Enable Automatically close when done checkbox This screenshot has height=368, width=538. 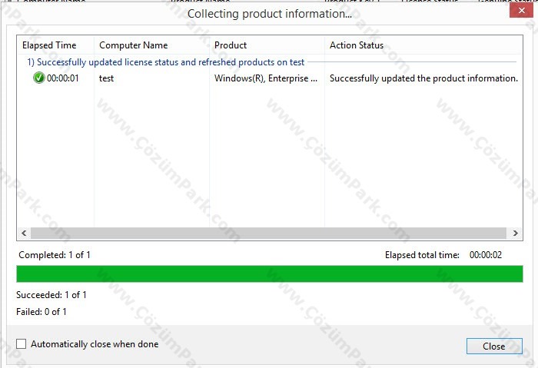[22, 343]
